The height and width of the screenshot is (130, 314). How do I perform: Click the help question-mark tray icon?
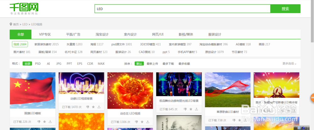(304, 128)
